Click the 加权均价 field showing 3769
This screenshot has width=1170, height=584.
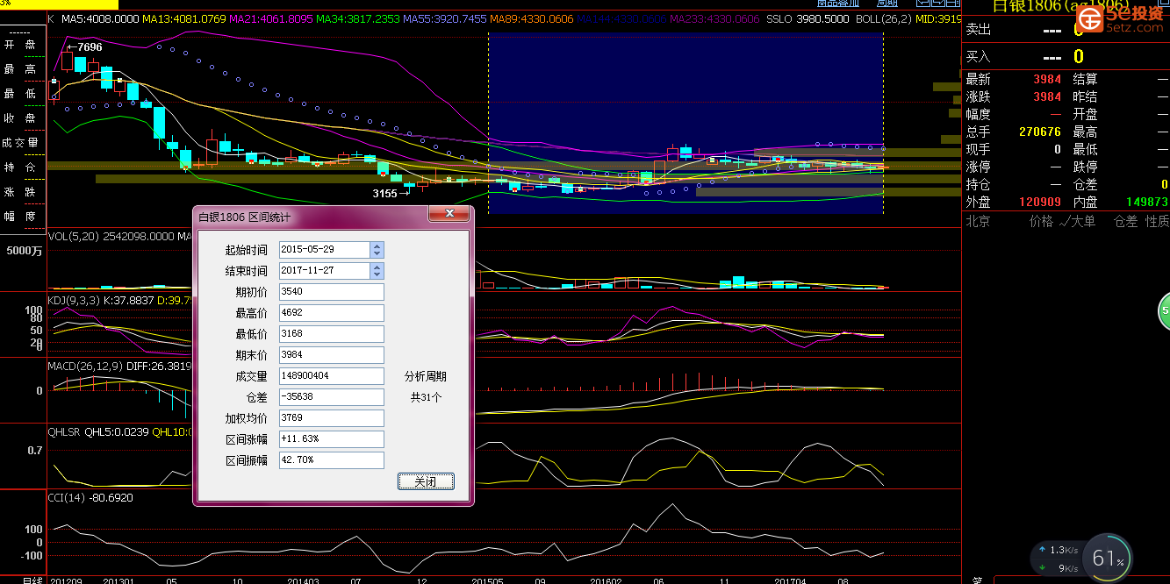(x=332, y=418)
